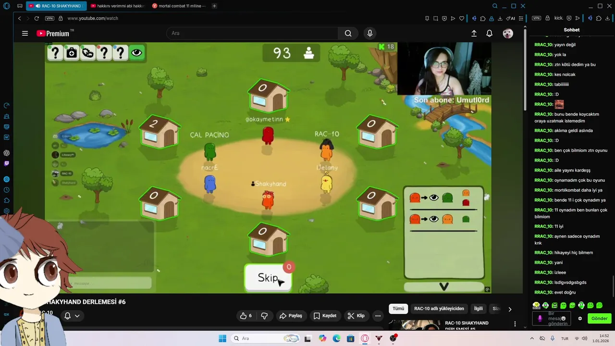Image resolution: width=615 pixels, height=346 pixels.
Task: Open the three-dot more actions under video
Action: 378,316
